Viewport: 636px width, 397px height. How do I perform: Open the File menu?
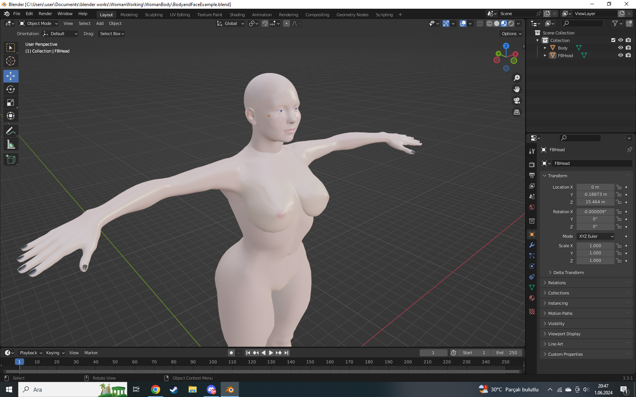[x=17, y=14]
